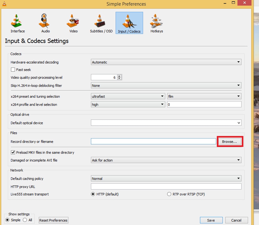Open Hardware-accelerated decoding dropdown
Image resolution: width=259 pixels, height=225 pixels.
pos(166,62)
